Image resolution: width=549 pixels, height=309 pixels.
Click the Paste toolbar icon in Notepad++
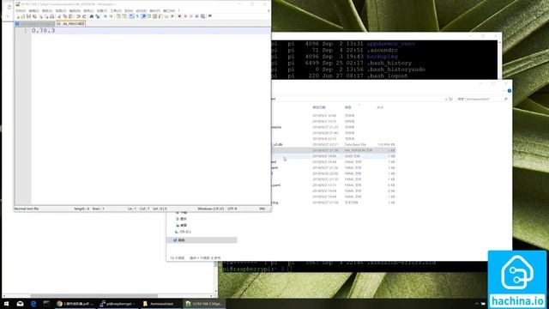pyautogui.click(x=71, y=16)
